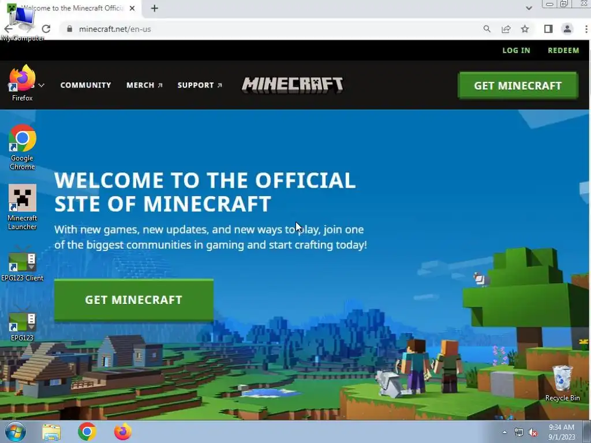Go back with the browser arrow
This screenshot has height=443, width=591.
[8, 29]
